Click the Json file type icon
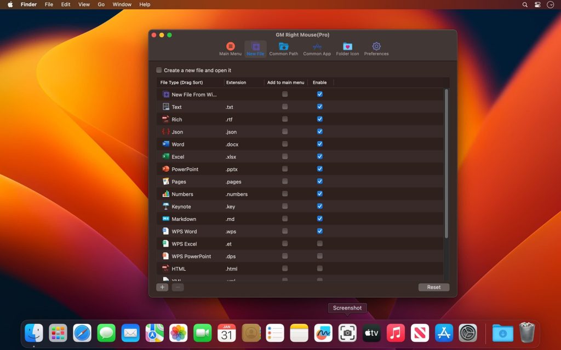Viewport: 561px width, 350px height. [165, 131]
